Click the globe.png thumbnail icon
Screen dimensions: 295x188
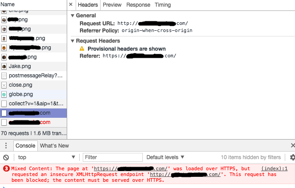[x=4, y=94]
